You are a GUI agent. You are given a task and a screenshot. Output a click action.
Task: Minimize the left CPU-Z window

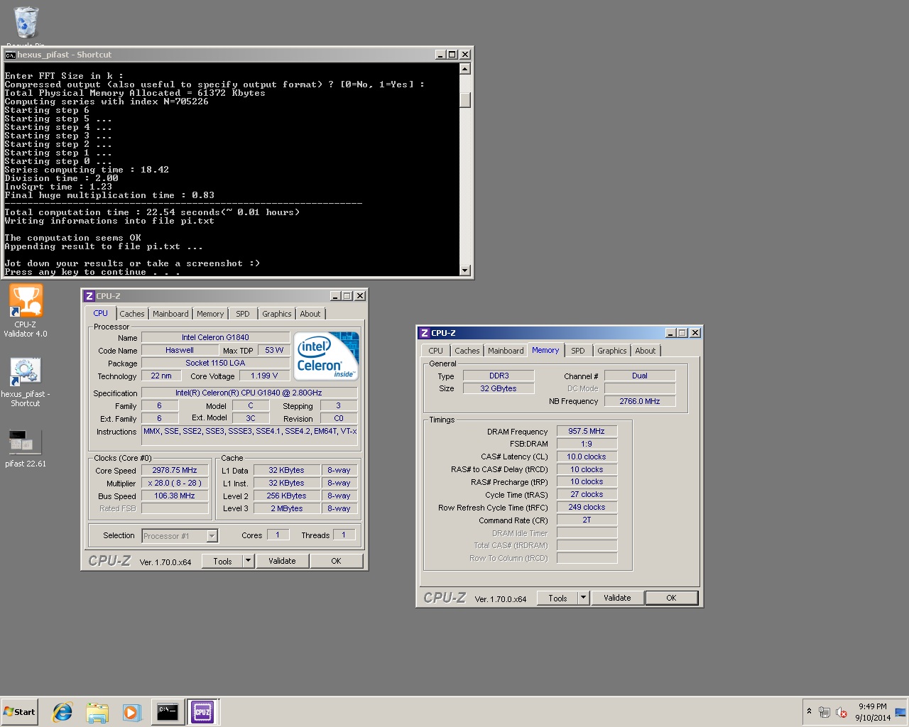pyautogui.click(x=334, y=296)
